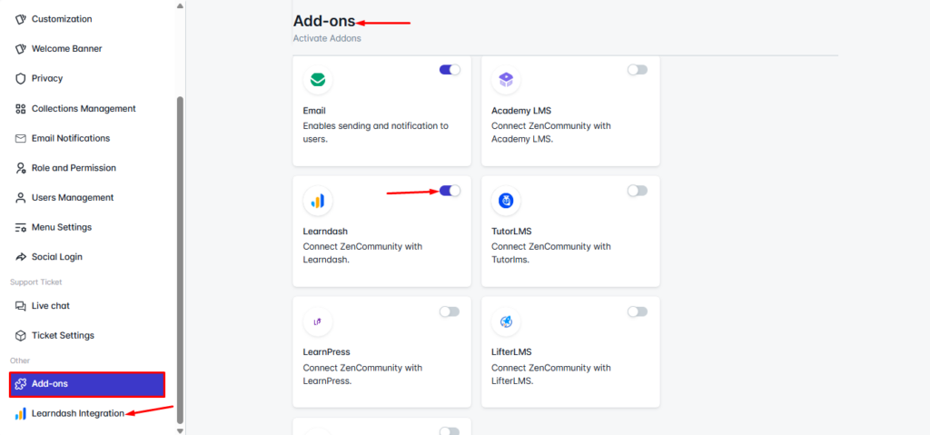Image resolution: width=930 pixels, height=435 pixels.
Task: Switch on the LifterLMS add-on toggle
Action: (x=638, y=311)
